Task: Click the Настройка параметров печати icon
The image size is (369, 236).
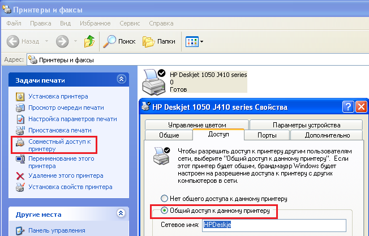Action: tap(20, 119)
